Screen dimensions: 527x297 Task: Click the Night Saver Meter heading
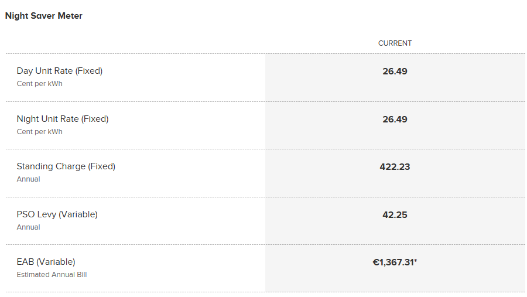pos(44,16)
